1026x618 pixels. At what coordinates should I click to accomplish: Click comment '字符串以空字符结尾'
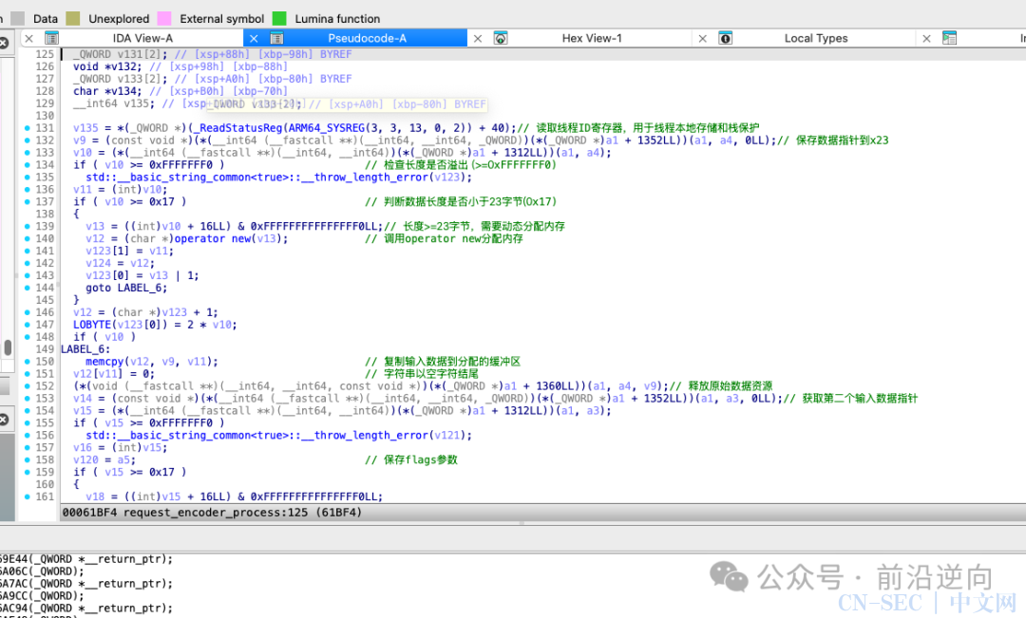[430, 374]
